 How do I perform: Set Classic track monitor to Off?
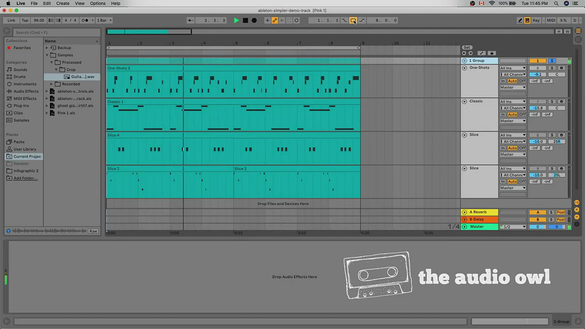tap(522, 115)
